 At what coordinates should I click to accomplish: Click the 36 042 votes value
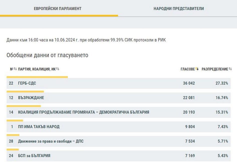pos(189,83)
